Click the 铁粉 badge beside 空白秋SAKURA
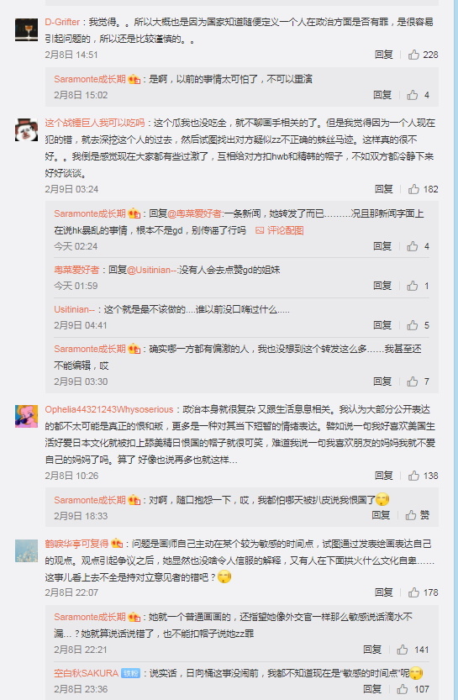This screenshot has width=458, height=700. [x=131, y=673]
